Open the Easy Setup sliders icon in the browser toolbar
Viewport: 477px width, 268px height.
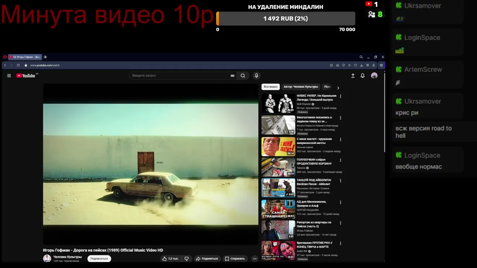pyautogui.click(x=367, y=65)
